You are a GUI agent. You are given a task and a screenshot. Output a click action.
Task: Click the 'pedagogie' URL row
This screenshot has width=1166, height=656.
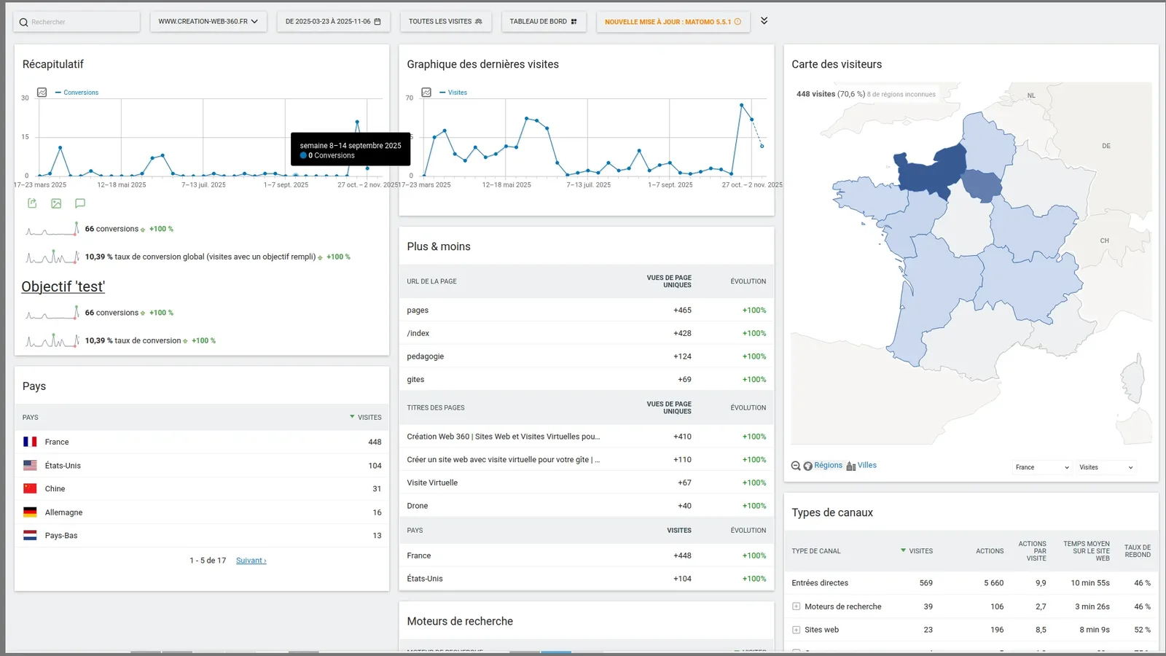click(x=586, y=356)
